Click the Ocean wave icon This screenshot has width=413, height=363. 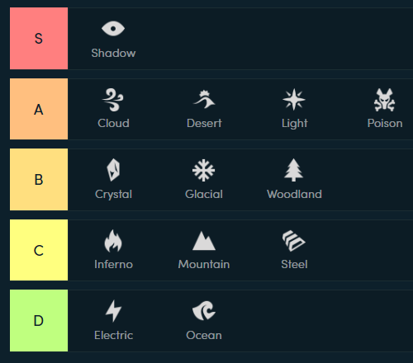(204, 310)
